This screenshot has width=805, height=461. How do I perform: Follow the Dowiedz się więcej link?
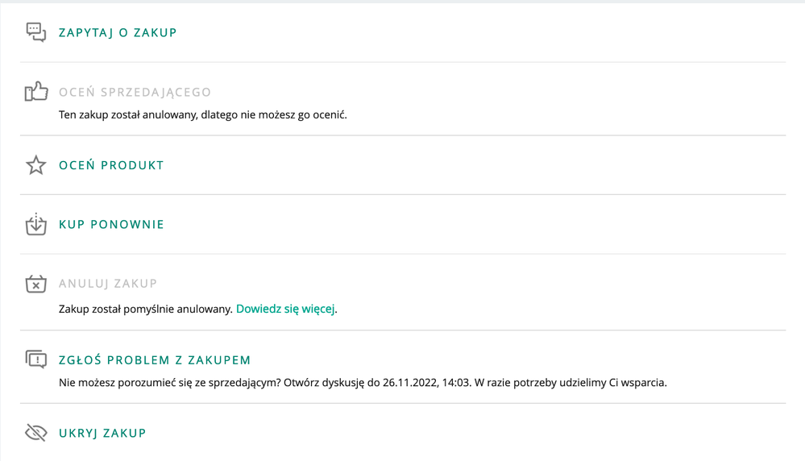pos(285,309)
